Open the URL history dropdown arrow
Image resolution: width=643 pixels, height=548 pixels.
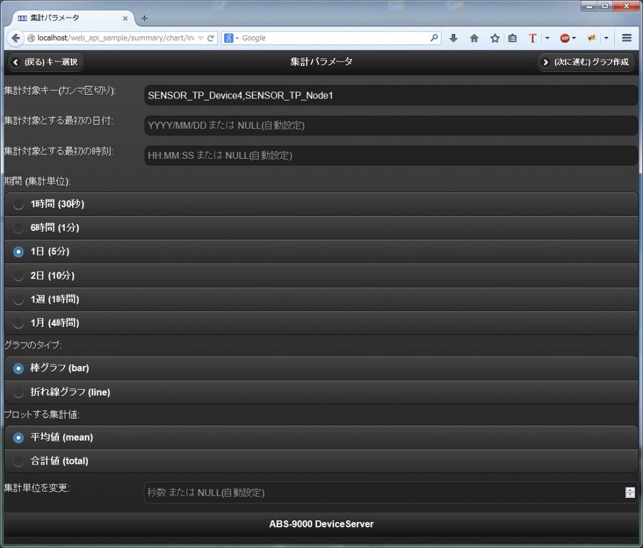[x=200, y=38]
